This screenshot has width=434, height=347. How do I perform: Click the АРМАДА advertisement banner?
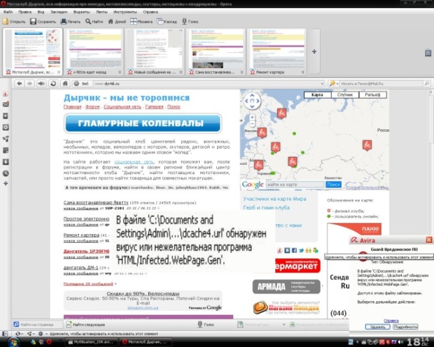pyautogui.click(x=286, y=286)
